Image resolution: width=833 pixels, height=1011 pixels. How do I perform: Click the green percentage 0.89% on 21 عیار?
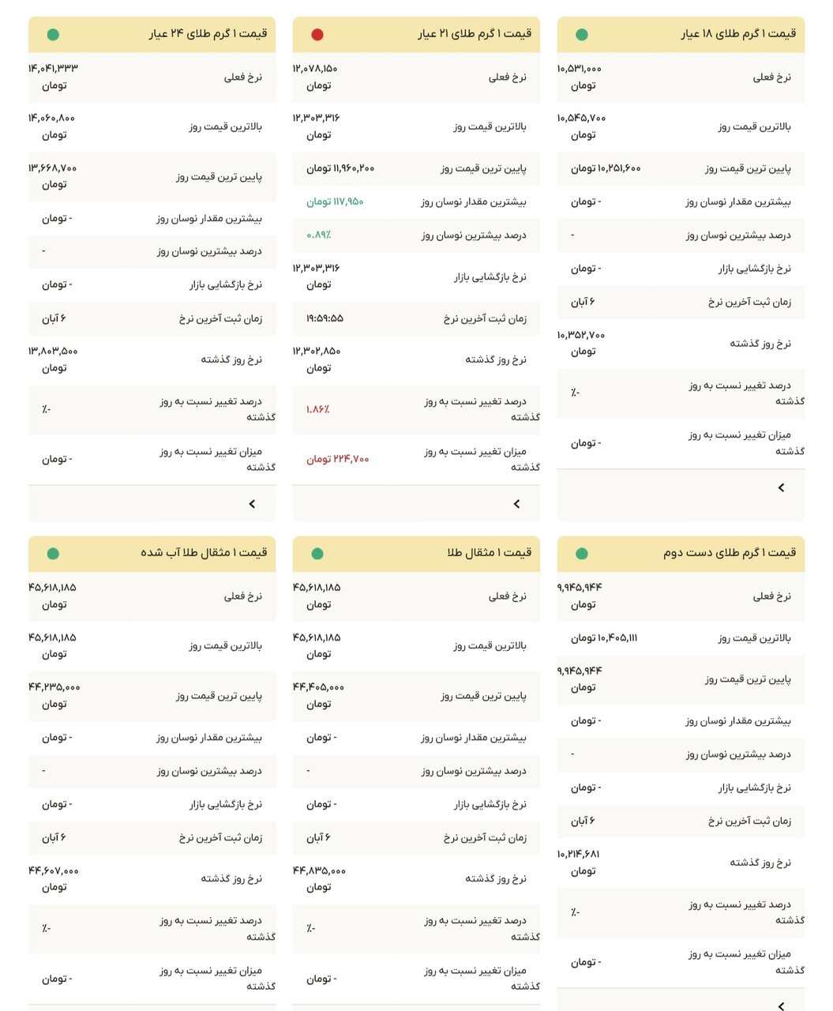coord(319,235)
